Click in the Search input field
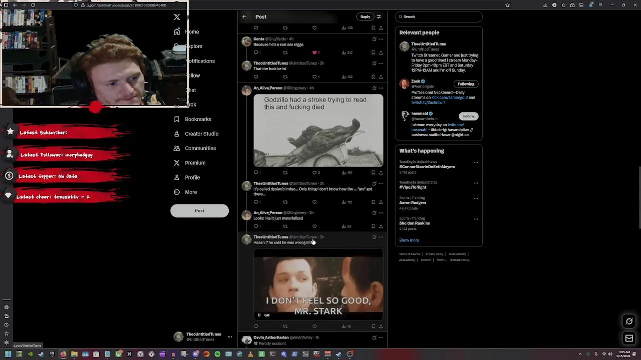Viewport: 641px width, 360px height. [439, 16]
